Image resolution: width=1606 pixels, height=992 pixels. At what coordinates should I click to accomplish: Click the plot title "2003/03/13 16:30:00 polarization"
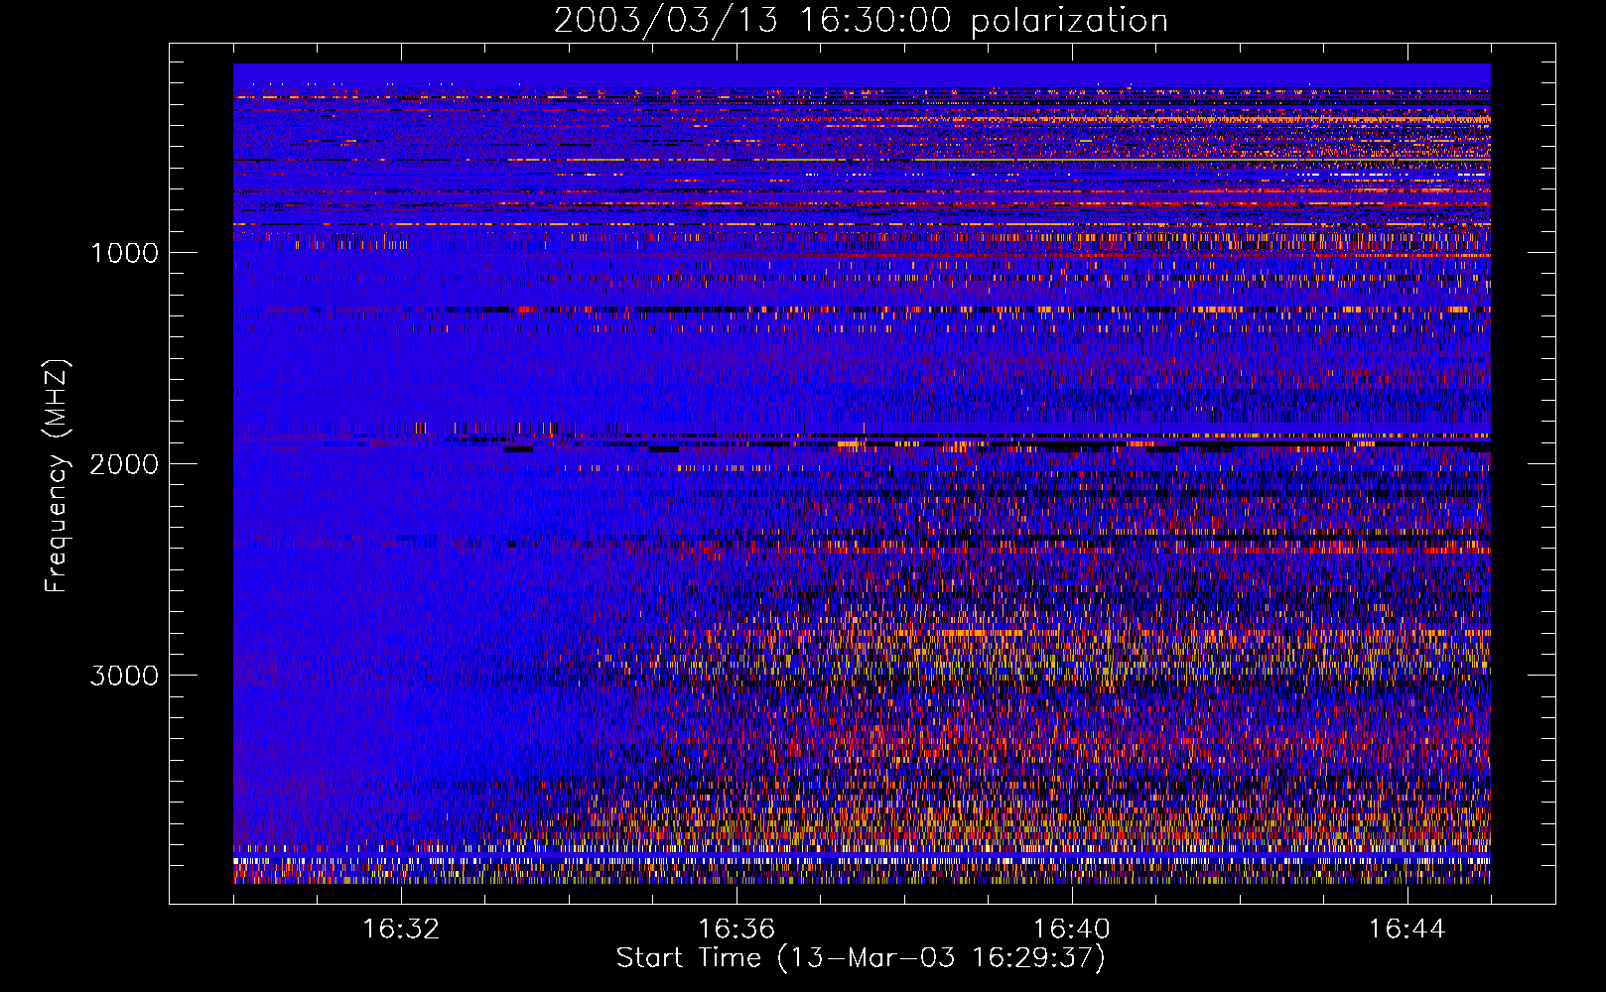pos(861,21)
